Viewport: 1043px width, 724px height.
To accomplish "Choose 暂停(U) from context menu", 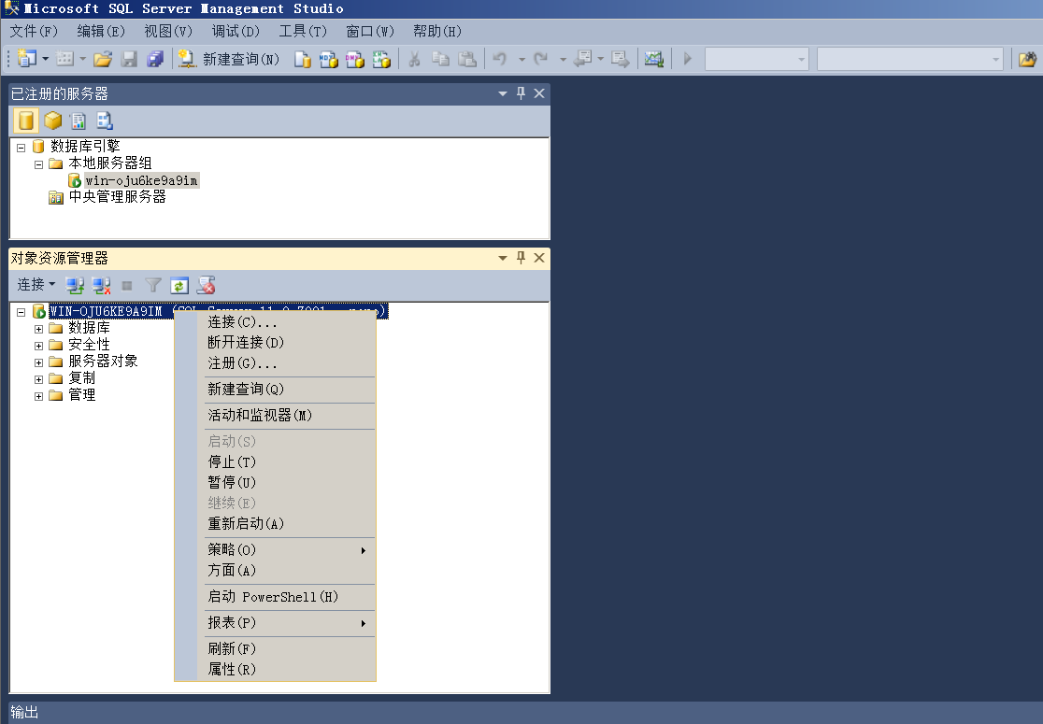I will pyautogui.click(x=276, y=483).
